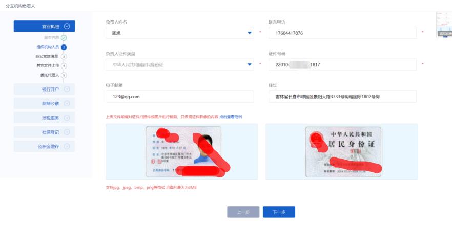Image resolution: width=452 pixels, height=226 pixels.
Task: Select the 营业执照 sidebar tab
Action: (44, 26)
